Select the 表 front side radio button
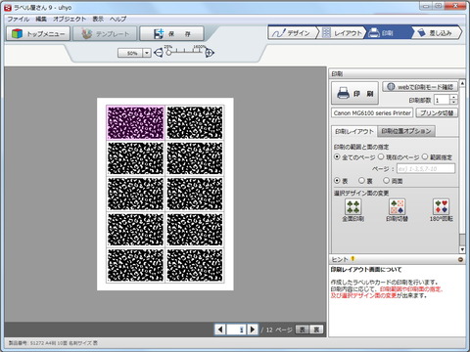 (337, 180)
